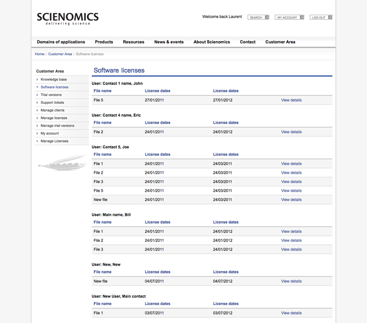Expand the Manage Licenses chevron (capital L)
The width and height of the screenshot is (367, 323).
point(37,141)
